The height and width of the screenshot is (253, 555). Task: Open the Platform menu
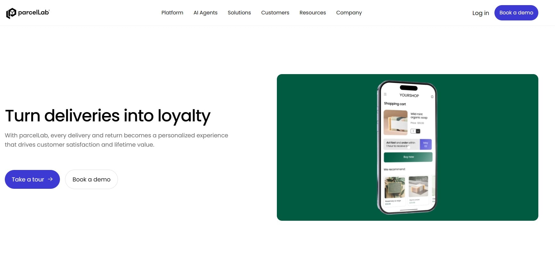click(x=172, y=12)
